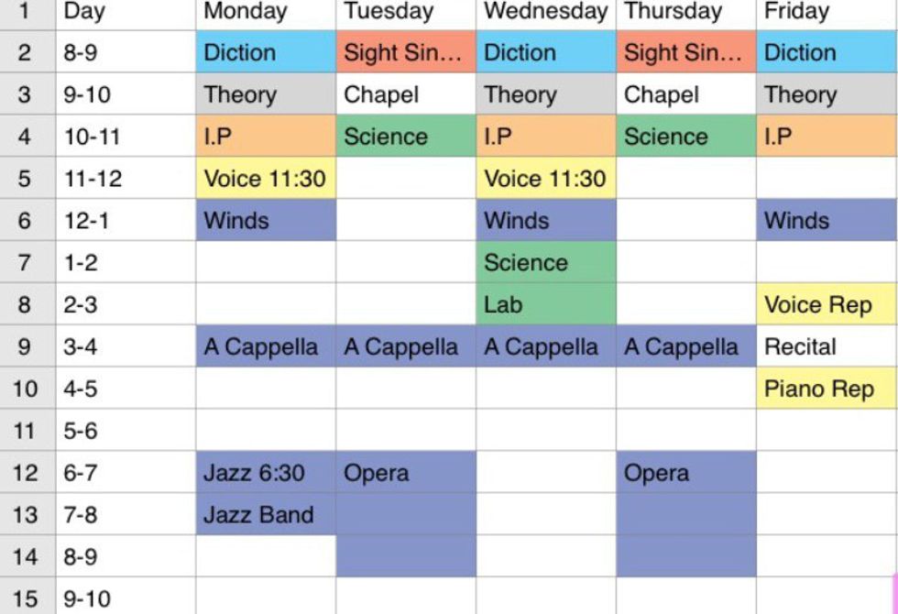This screenshot has width=898, height=614.
Task: Select row header 15
Action: [27, 599]
